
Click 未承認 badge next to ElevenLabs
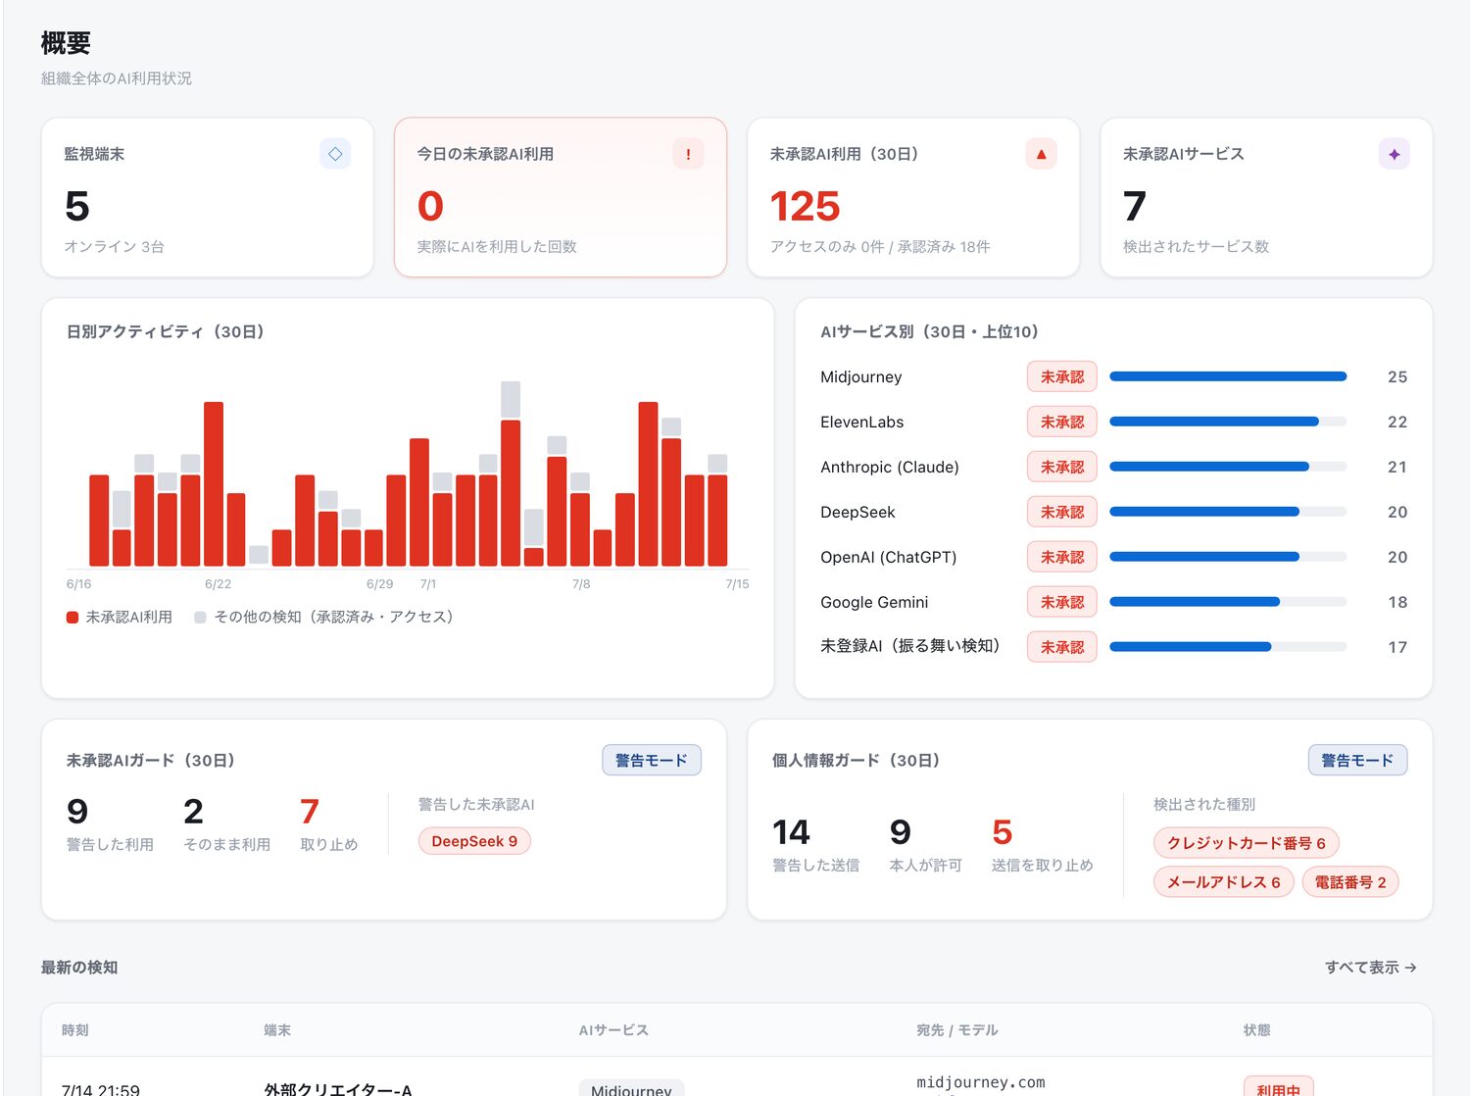pyautogui.click(x=1062, y=422)
